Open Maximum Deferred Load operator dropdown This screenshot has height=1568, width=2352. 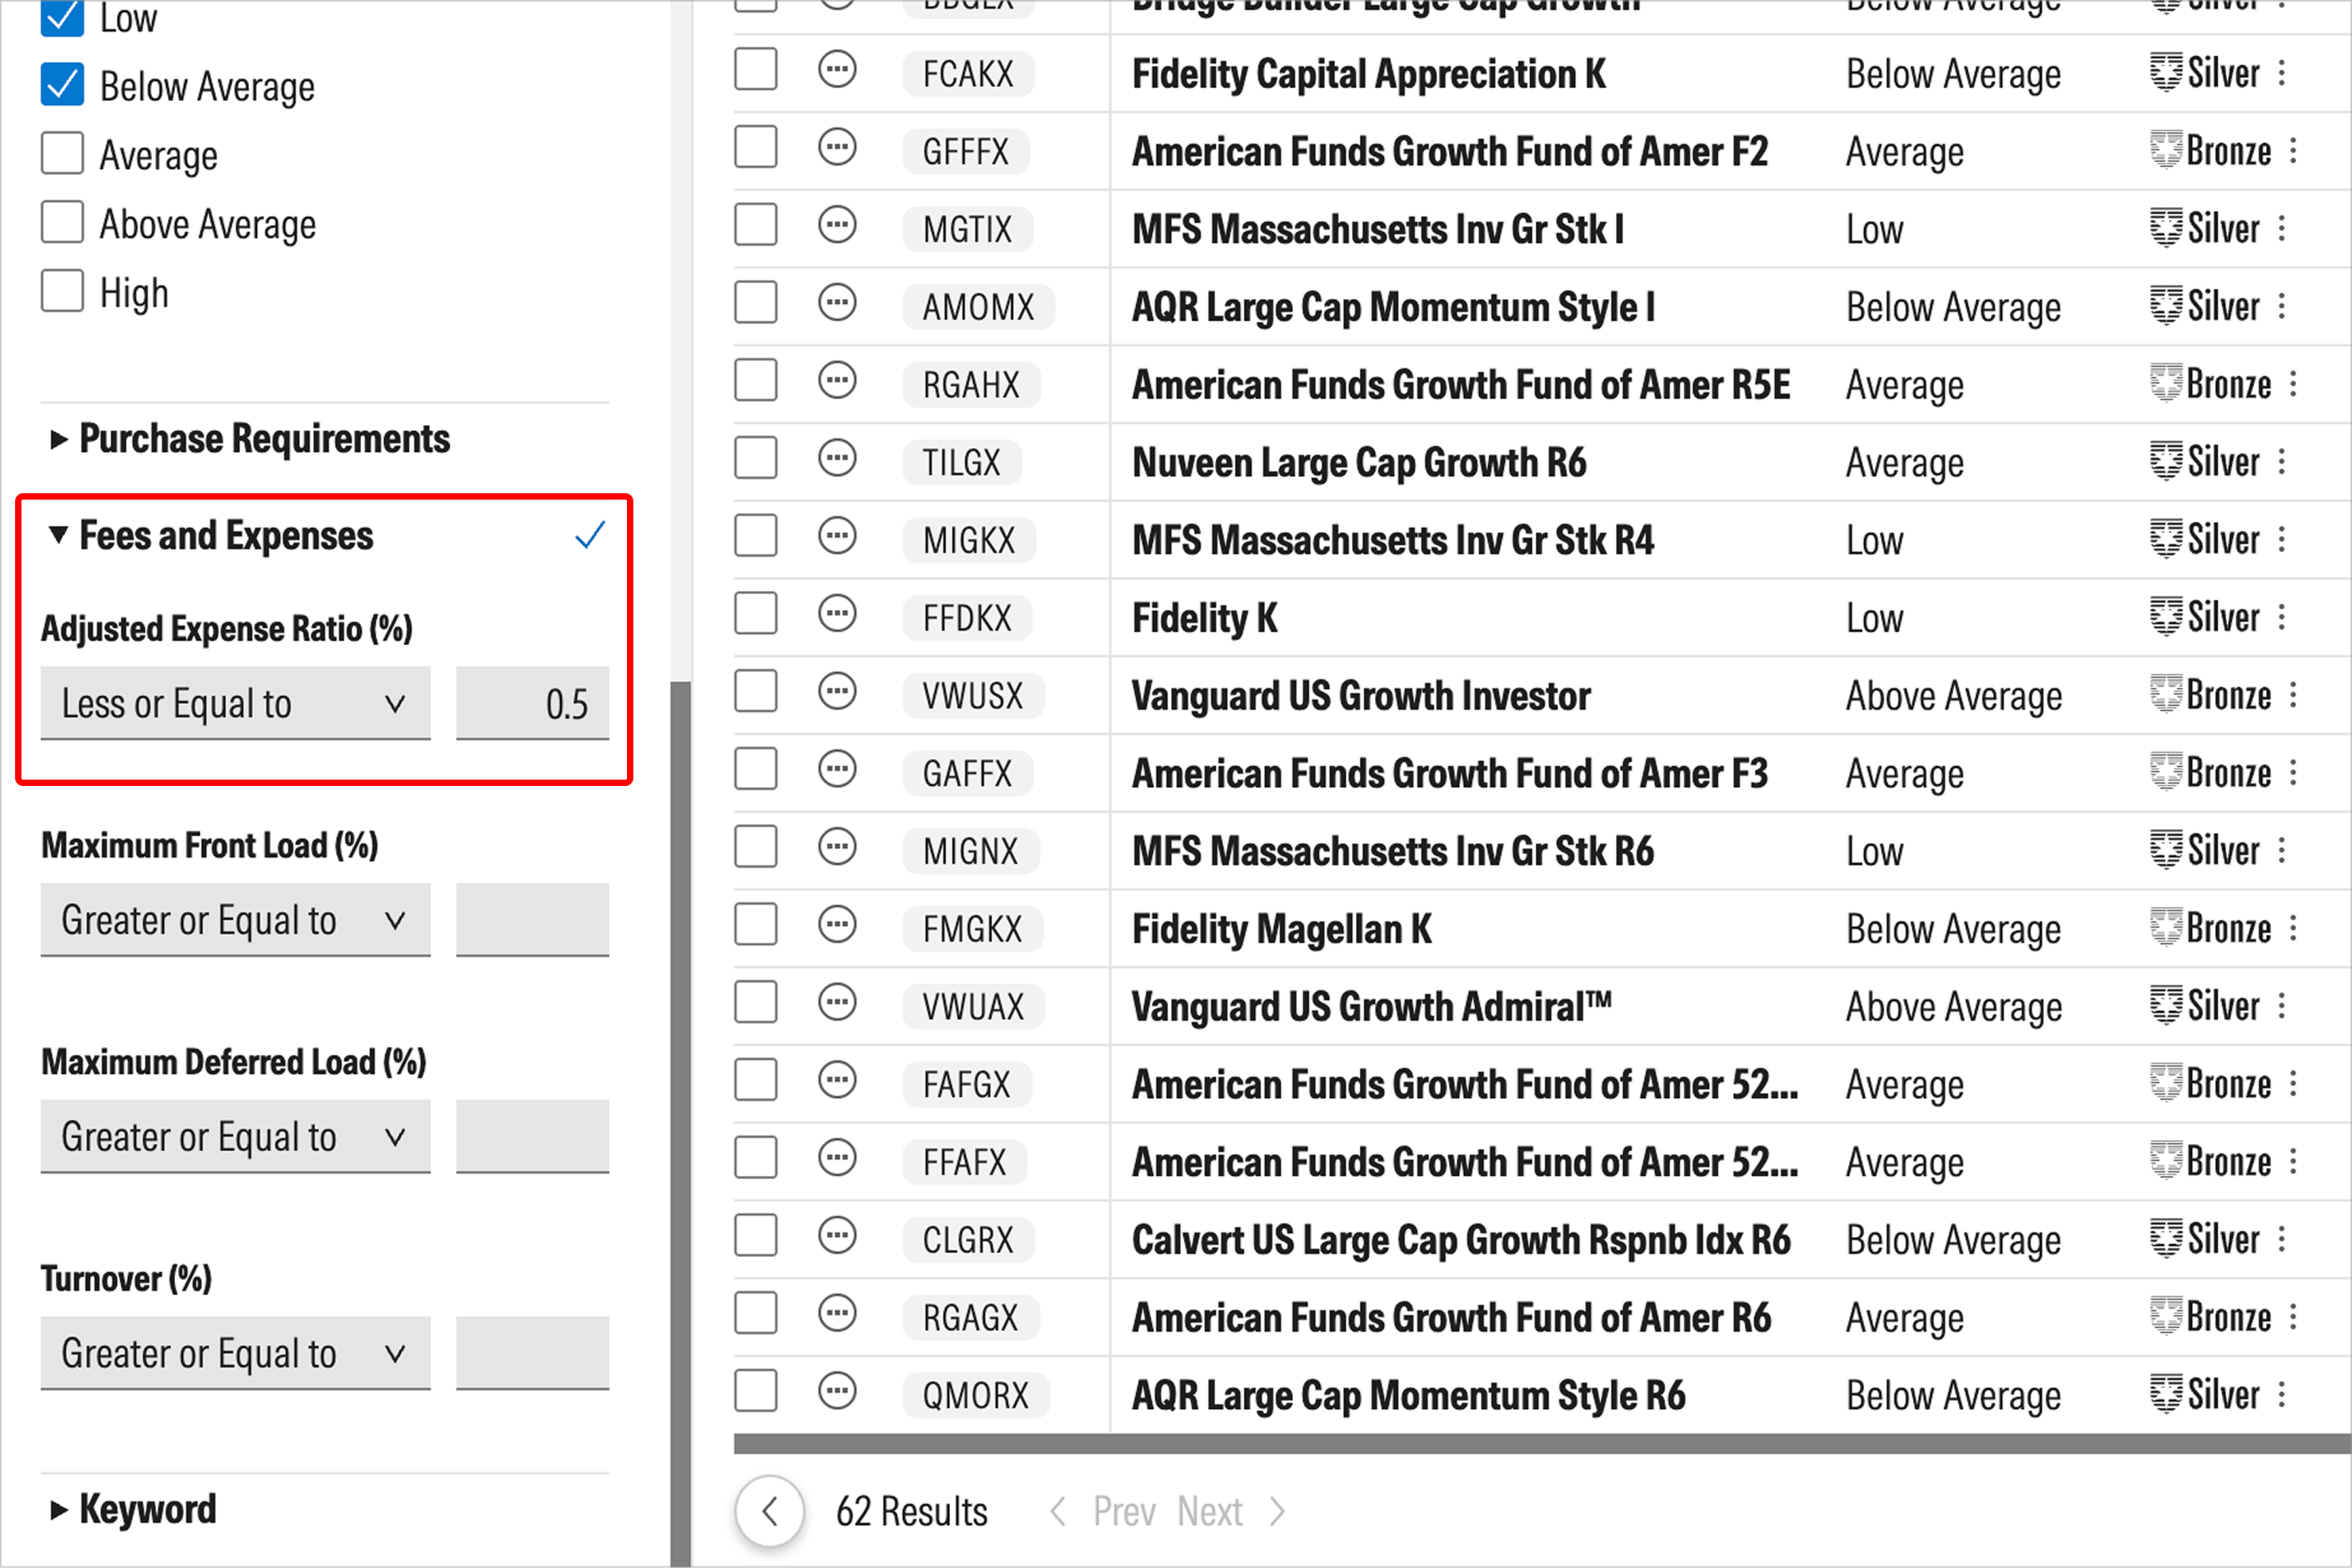pyautogui.click(x=236, y=1137)
